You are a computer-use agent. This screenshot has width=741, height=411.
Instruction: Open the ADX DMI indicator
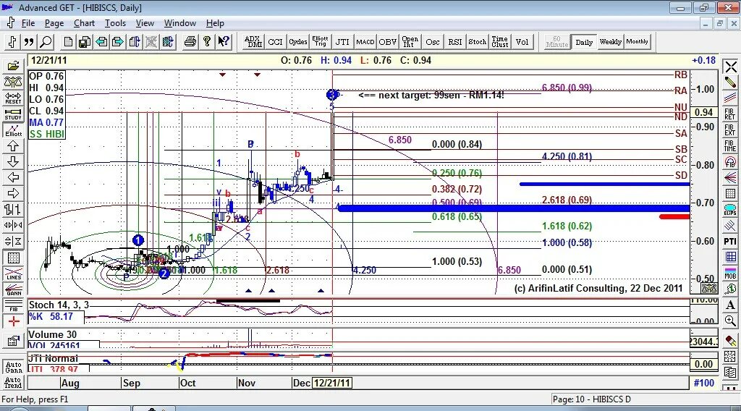254,42
